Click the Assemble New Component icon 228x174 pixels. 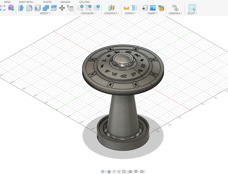(x=175, y=8)
